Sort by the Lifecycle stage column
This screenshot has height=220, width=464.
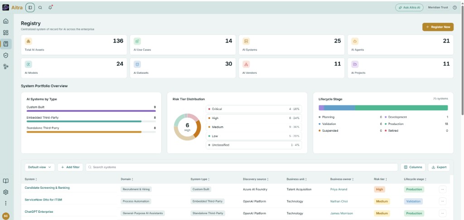click(x=415, y=179)
